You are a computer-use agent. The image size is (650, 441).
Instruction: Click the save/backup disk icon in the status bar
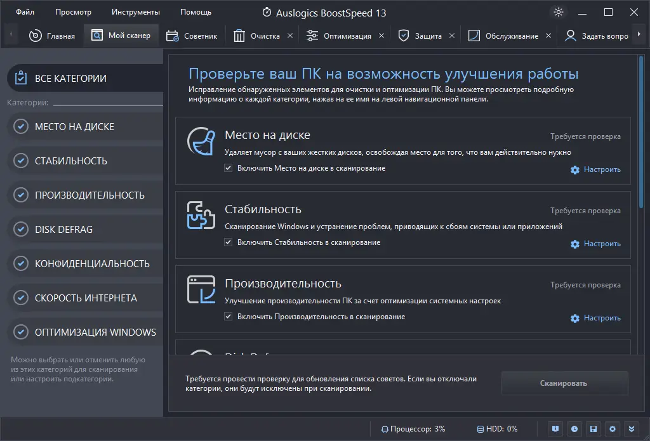(x=594, y=429)
